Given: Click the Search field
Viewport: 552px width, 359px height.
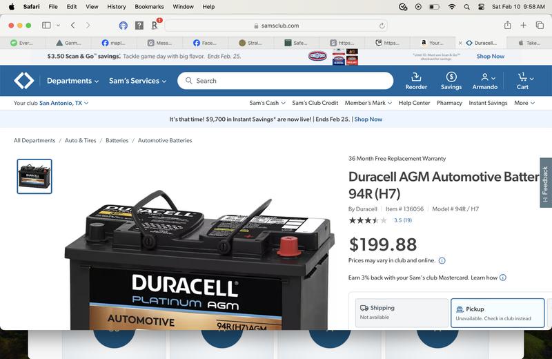Looking at the screenshot, I should click(x=286, y=81).
